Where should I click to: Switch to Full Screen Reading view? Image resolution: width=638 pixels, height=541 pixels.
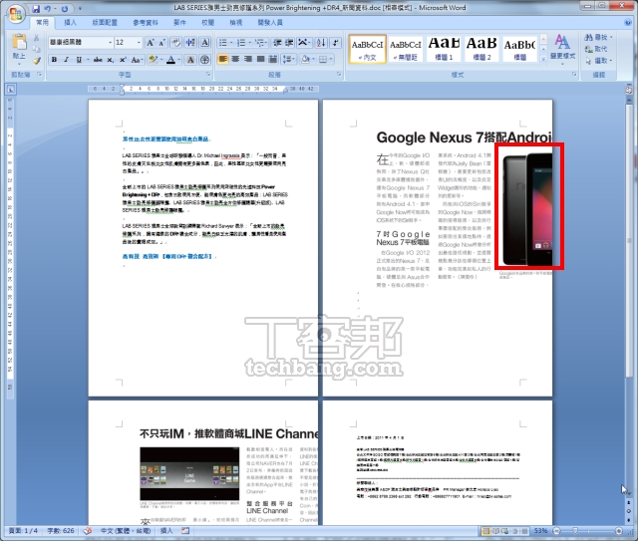click(495, 531)
